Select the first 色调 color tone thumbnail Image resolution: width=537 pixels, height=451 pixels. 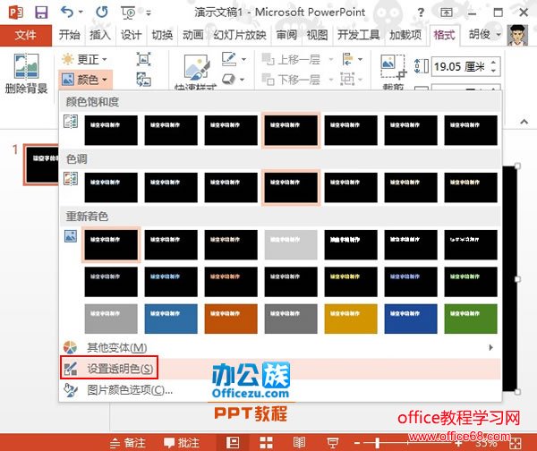(x=111, y=187)
